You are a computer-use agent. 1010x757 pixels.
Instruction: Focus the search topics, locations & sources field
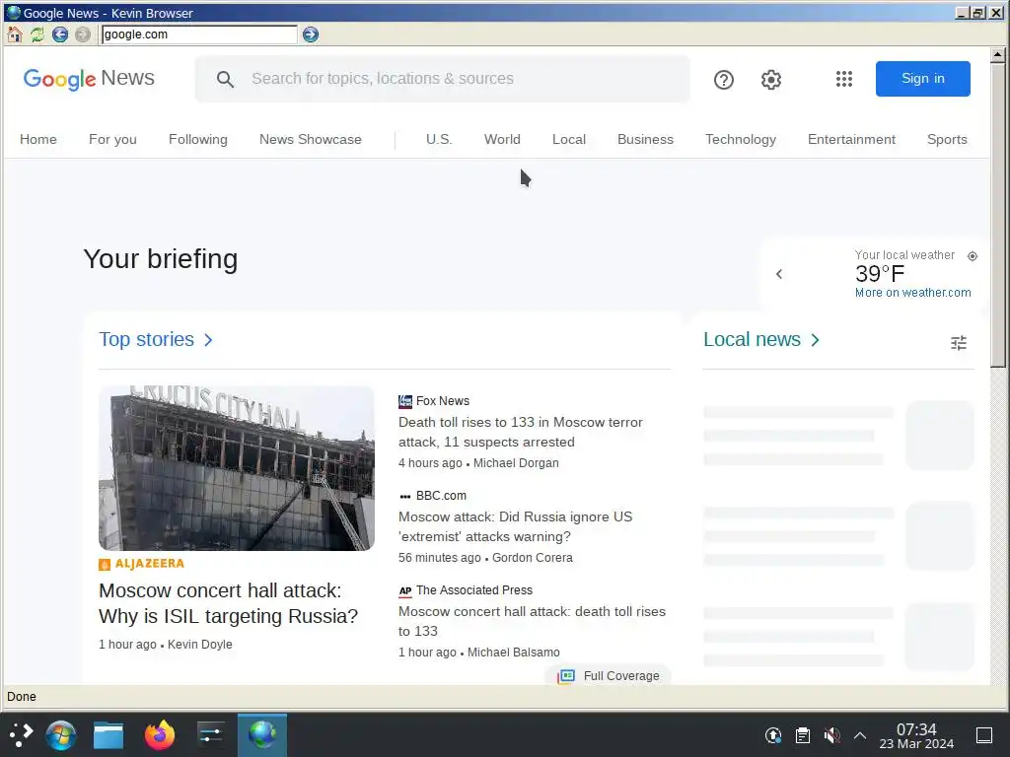pyautogui.click(x=442, y=79)
